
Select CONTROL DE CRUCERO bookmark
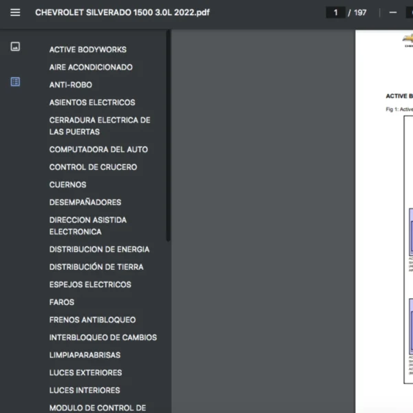click(x=93, y=167)
